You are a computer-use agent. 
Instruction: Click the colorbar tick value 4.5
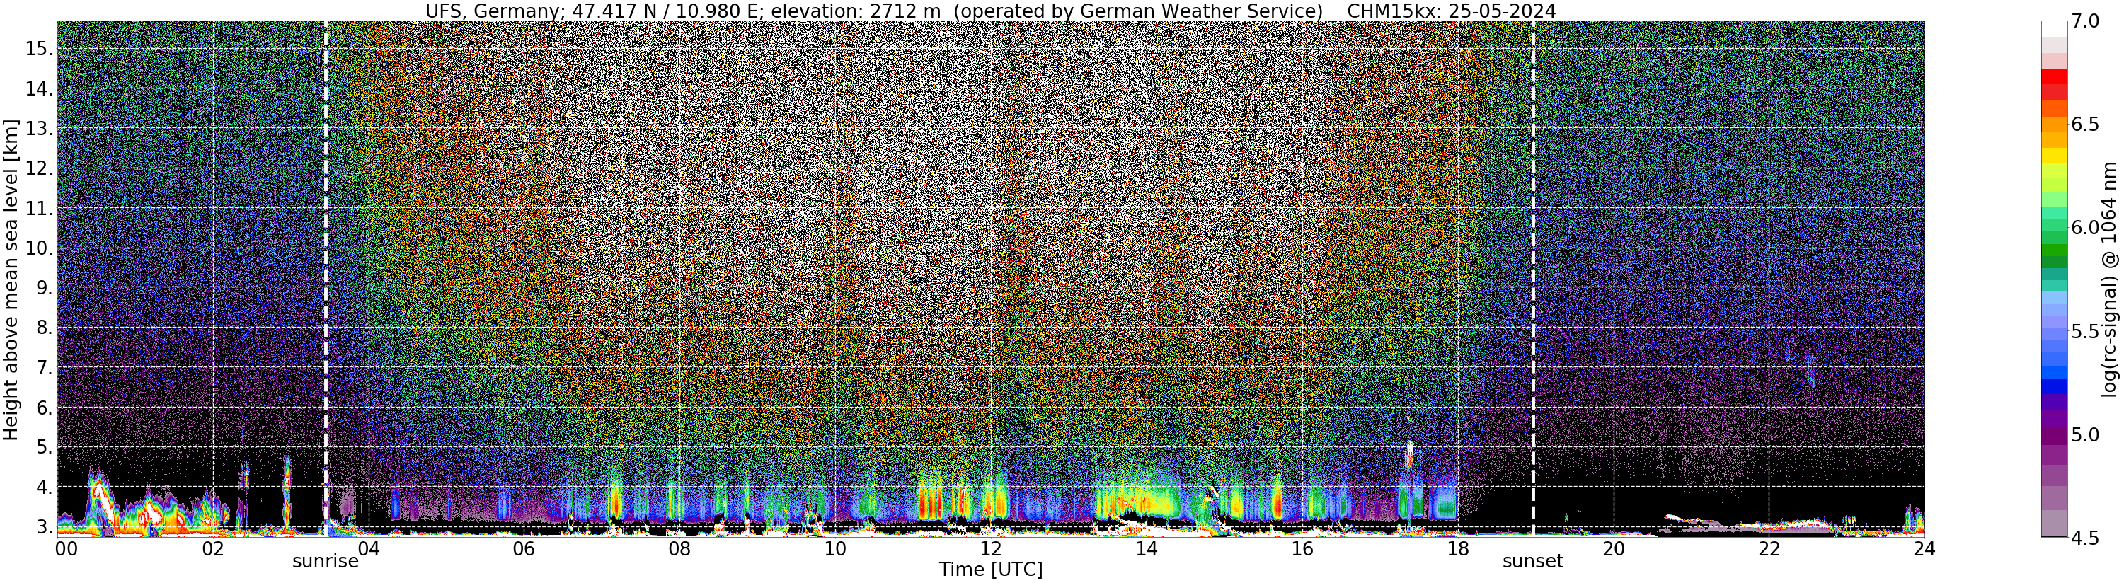(2084, 538)
